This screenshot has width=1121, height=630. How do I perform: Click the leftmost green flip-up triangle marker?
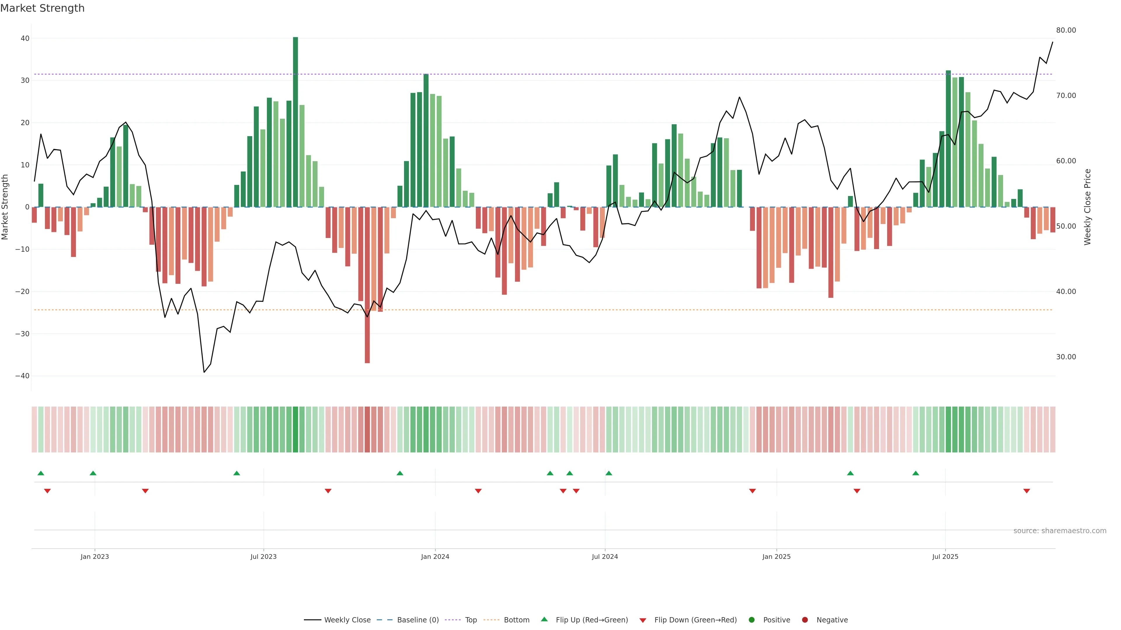[x=41, y=473]
